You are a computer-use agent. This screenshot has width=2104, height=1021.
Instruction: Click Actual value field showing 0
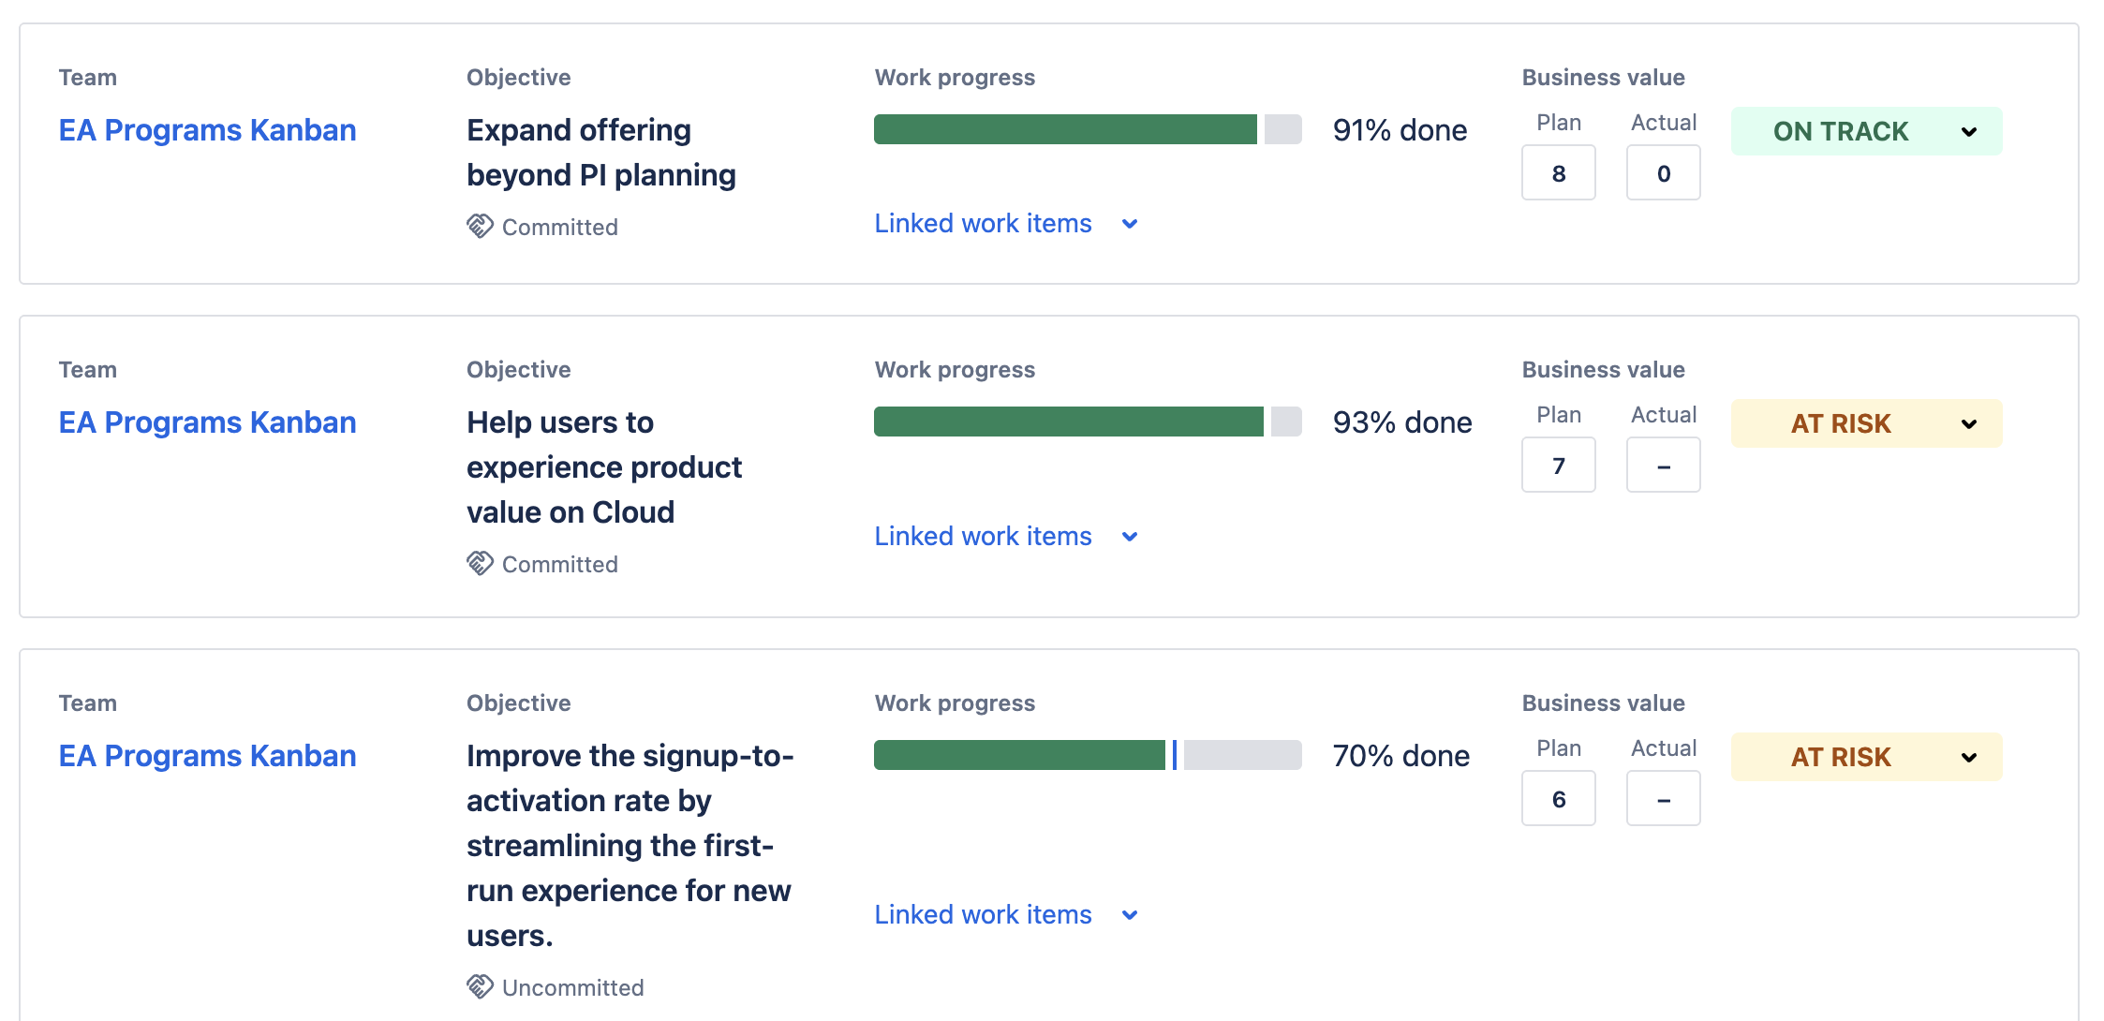(1664, 173)
